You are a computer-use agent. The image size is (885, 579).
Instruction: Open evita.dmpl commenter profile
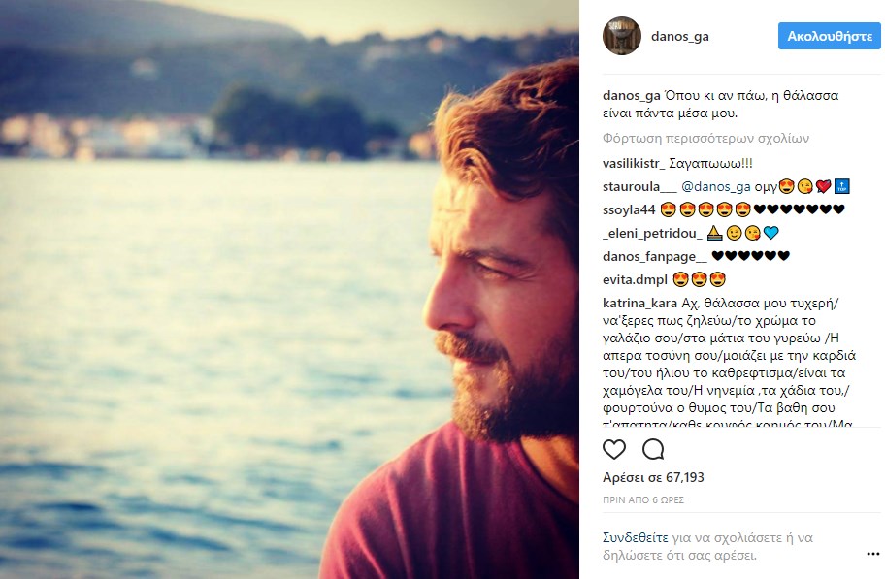(635, 280)
